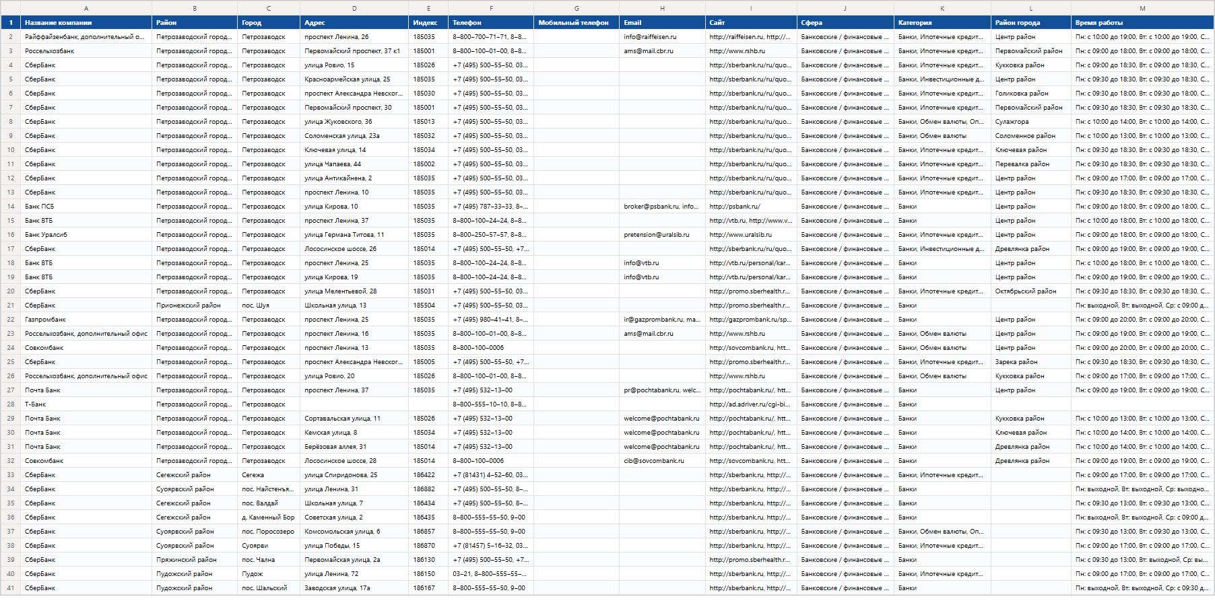
Task: Click the http://psbank.ru/ site cell
Action: 751,207
